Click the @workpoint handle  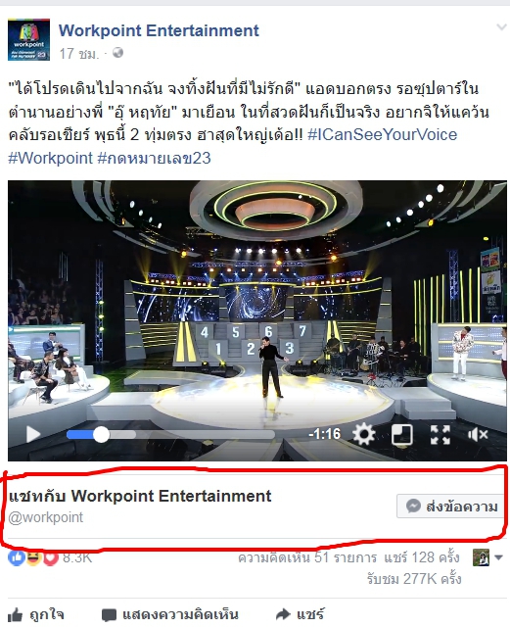[46, 517]
